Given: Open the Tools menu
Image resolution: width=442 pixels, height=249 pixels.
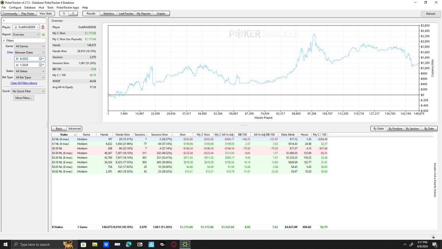Looking at the screenshot, I should click(50, 7).
